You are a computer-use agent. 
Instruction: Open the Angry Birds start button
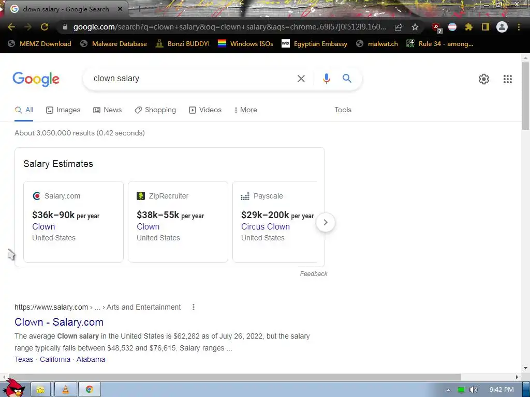[14, 388]
